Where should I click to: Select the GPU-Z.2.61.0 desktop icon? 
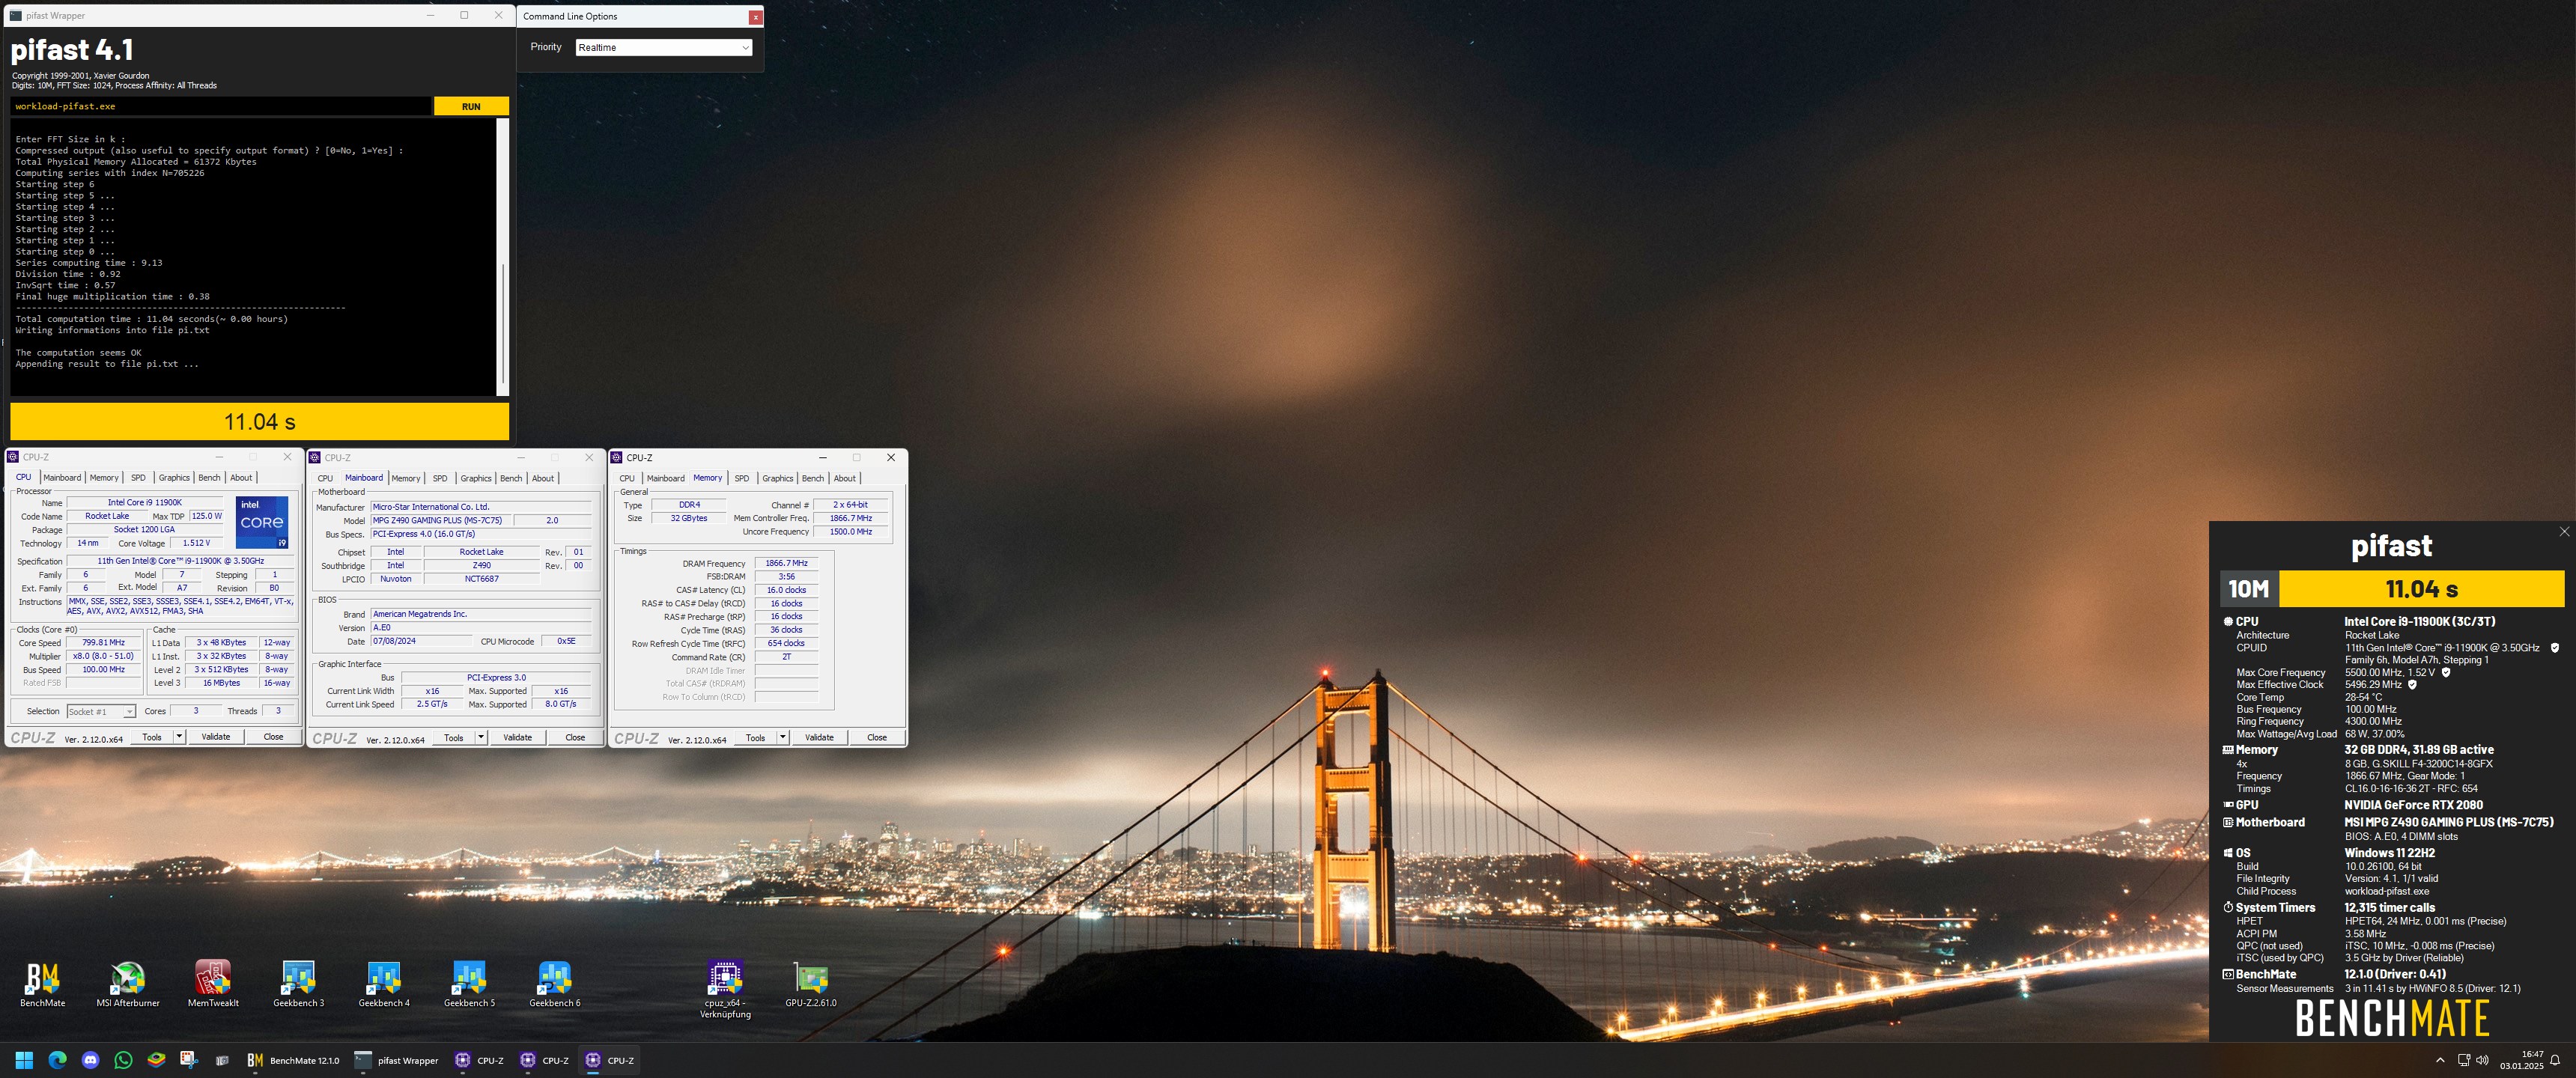pos(810,985)
